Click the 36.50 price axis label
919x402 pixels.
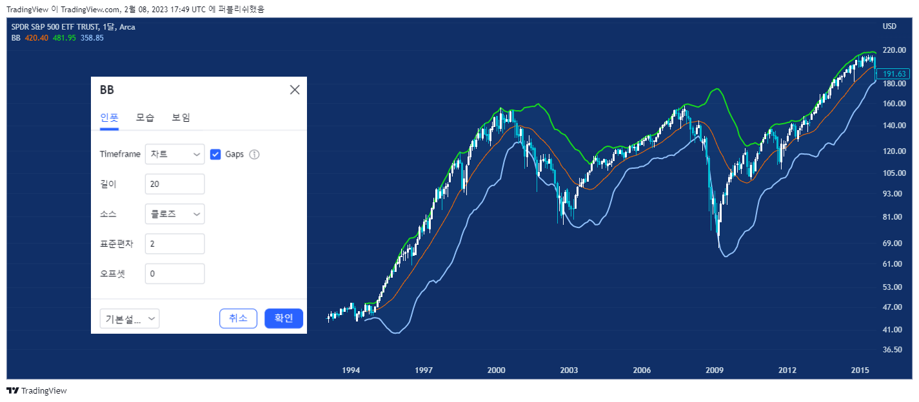(892, 350)
